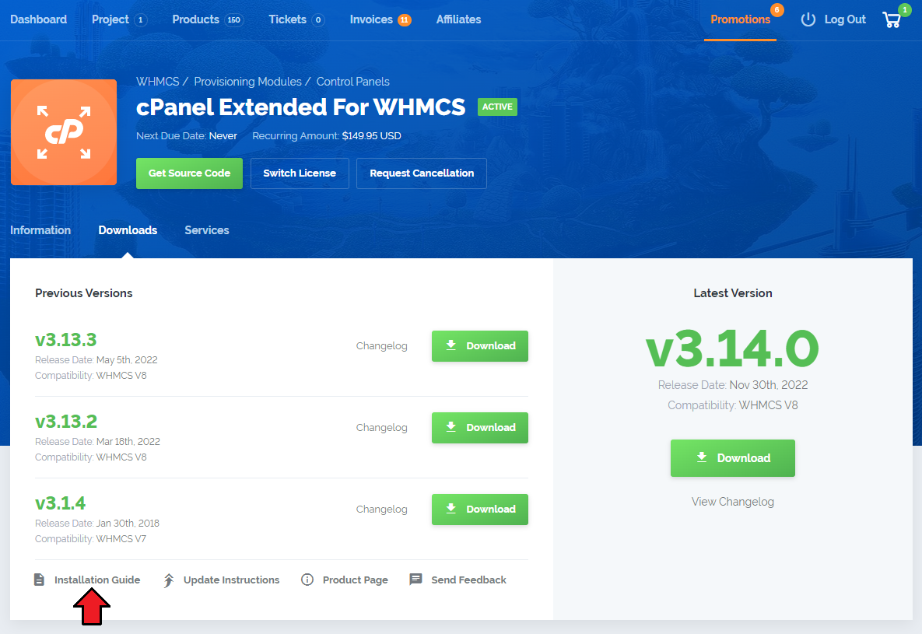Screen dimensions: 922x634
Task: Open the Changelog for v3.13.2
Action: click(x=381, y=428)
